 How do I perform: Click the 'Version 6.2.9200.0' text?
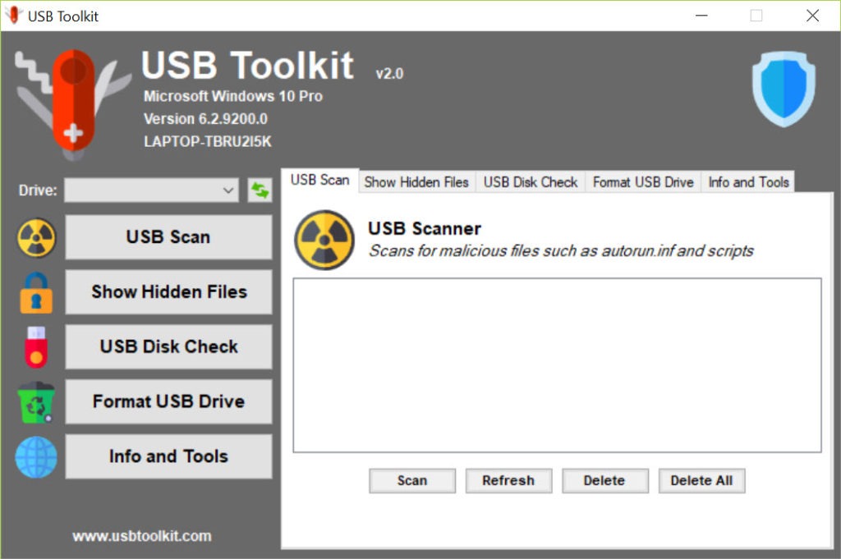pos(205,119)
